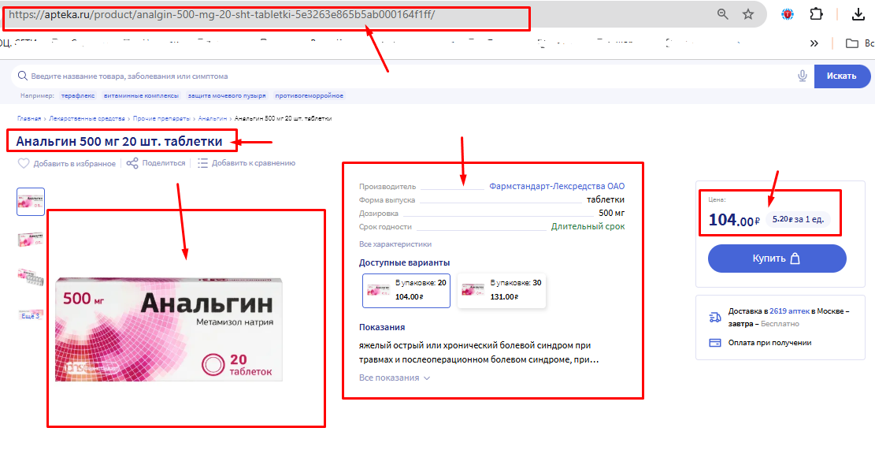Expand Все показания chevron
The image size is (875, 465).
pyautogui.click(x=427, y=378)
